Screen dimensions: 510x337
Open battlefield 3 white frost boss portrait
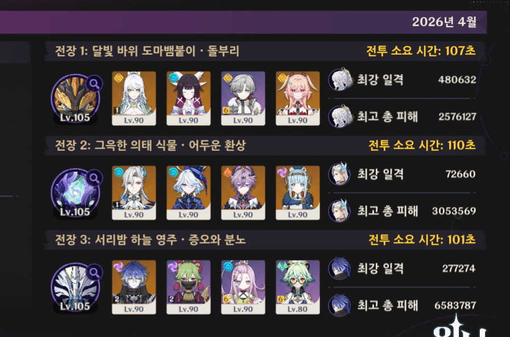pos(75,288)
